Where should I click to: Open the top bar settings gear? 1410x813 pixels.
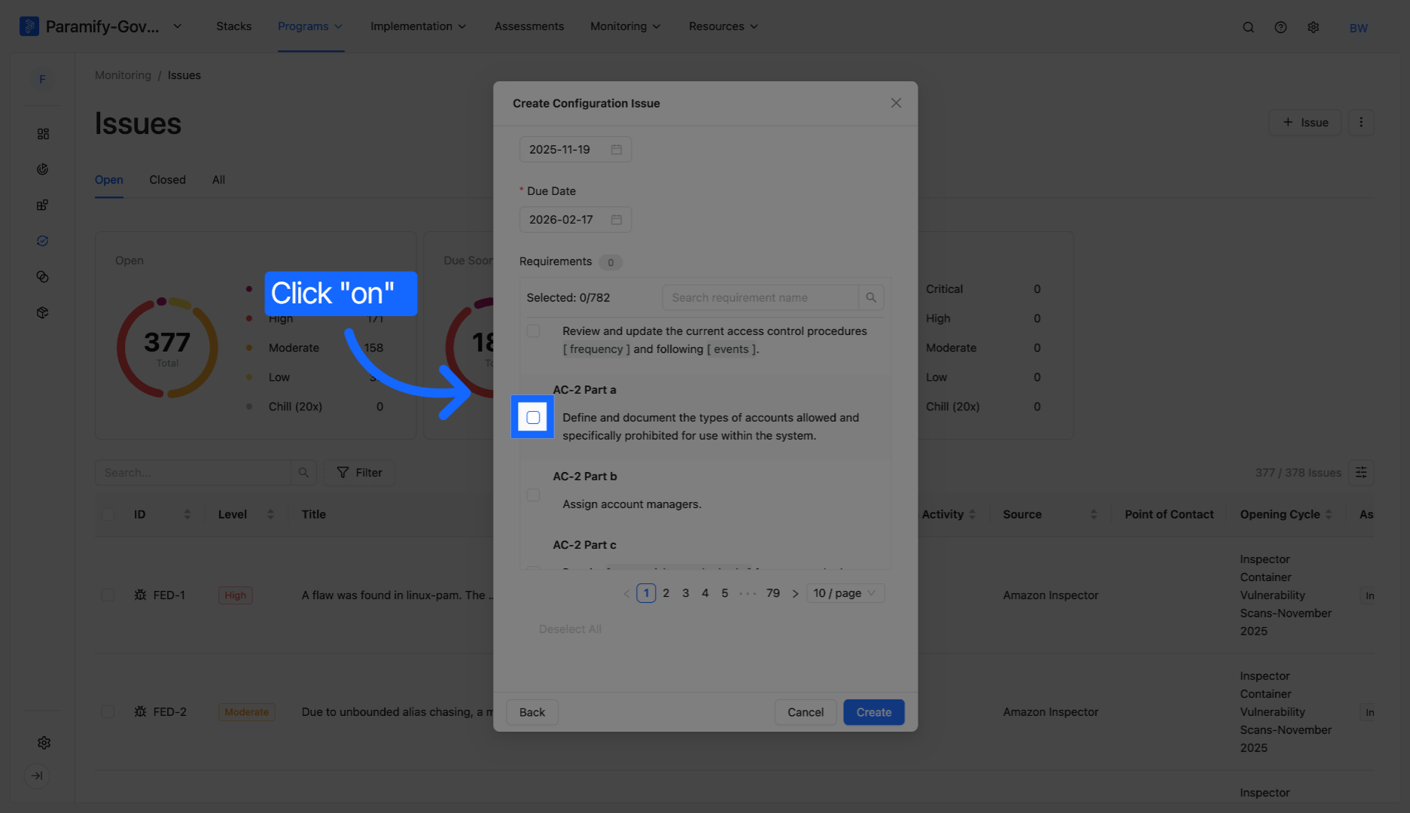click(x=1314, y=27)
